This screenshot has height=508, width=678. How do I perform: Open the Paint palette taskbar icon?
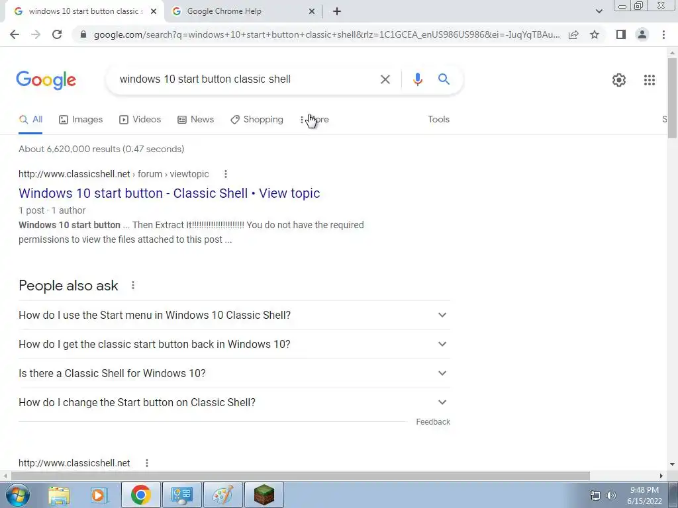pos(223,495)
